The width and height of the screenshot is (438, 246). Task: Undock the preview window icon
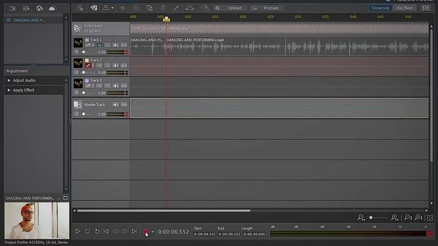(66, 198)
